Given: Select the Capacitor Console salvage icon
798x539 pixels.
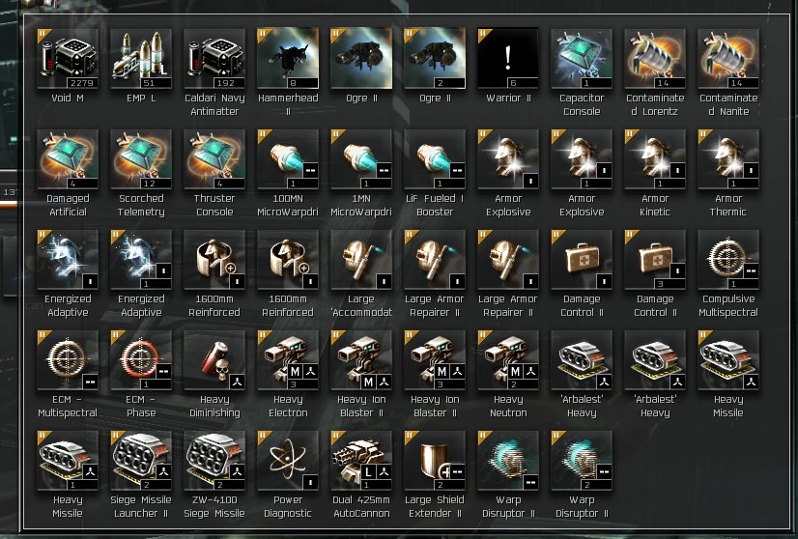Looking at the screenshot, I should pyautogui.click(x=581, y=59).
